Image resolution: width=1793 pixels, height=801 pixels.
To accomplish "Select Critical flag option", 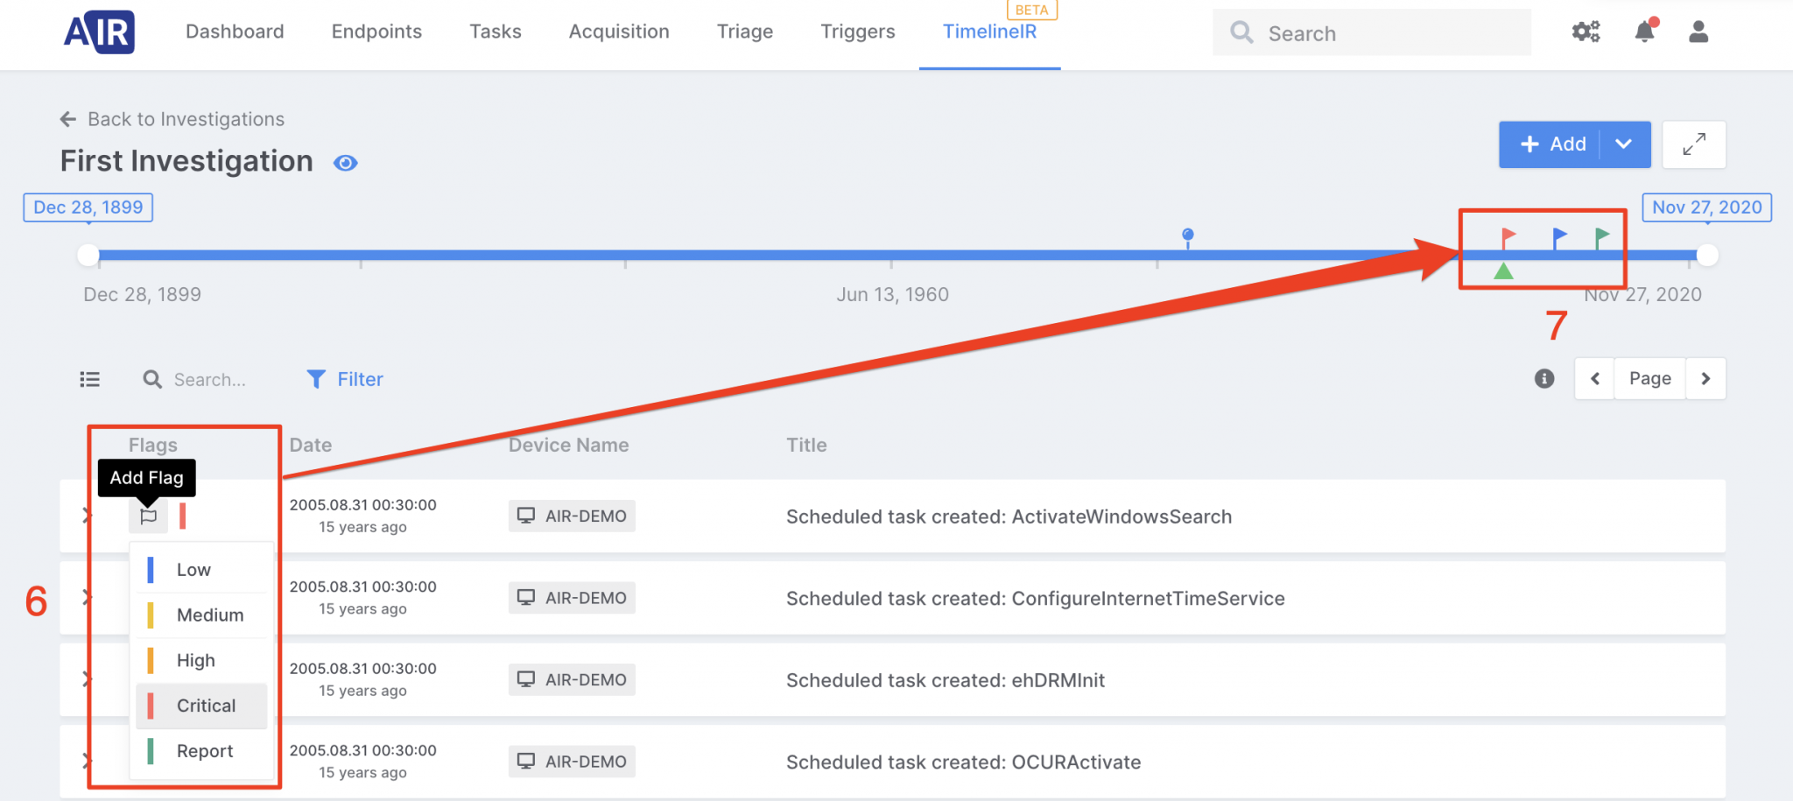I will point(205,706).
